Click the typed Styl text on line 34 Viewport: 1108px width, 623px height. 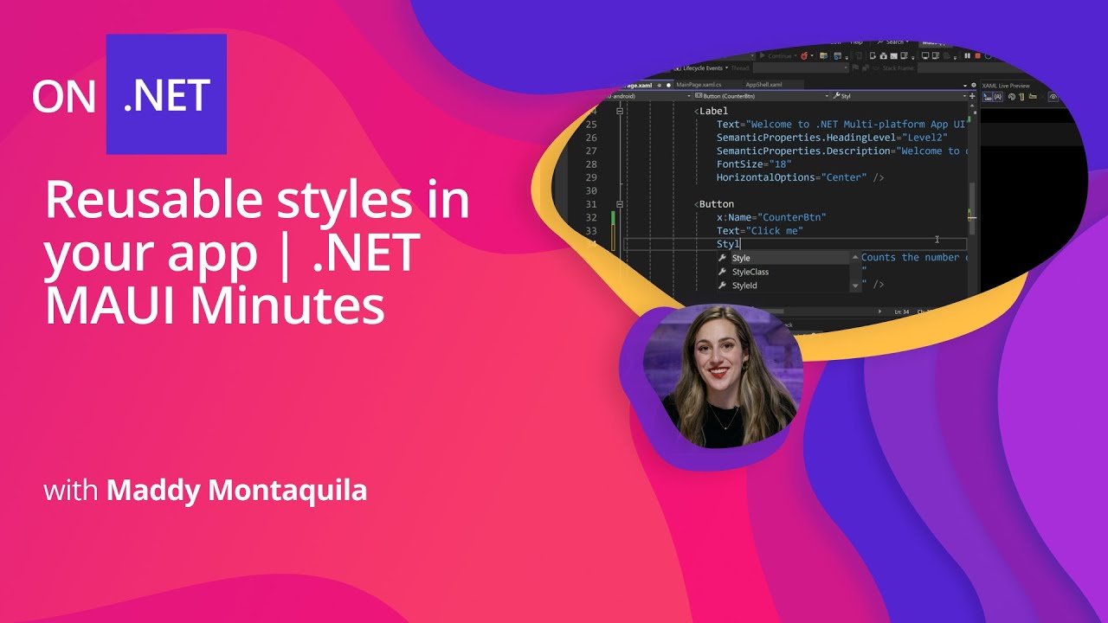click(728, 244)
